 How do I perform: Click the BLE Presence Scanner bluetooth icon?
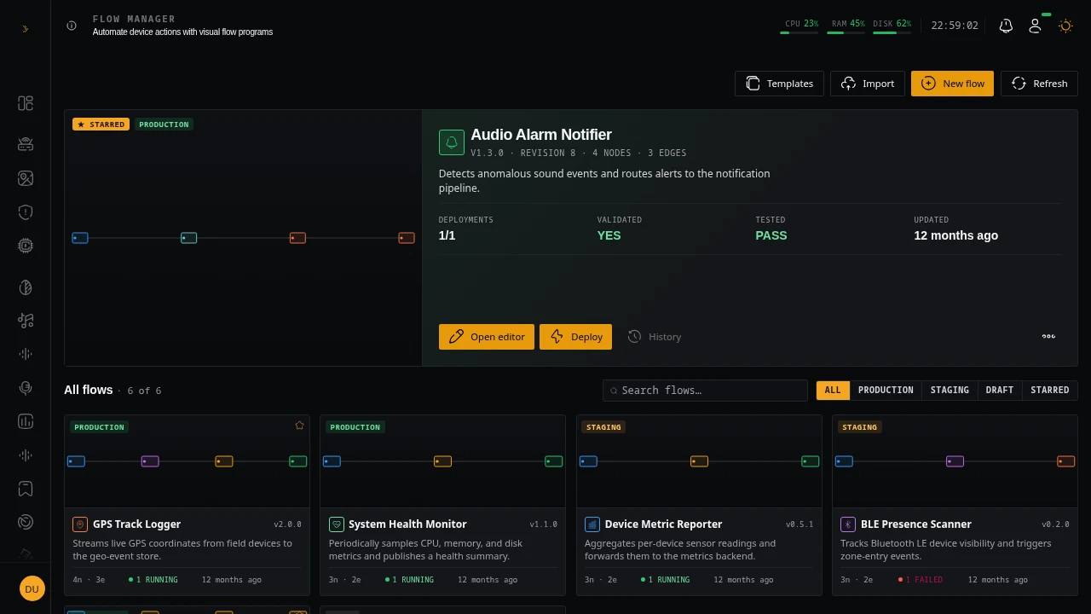click(848, 524)
